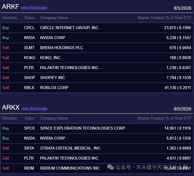Click ARKX Direction column header

(10, 118)
